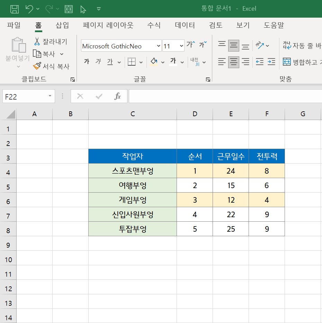The image size is (322, 323).
Task: Click the Decrease Indent icon
Action: tap(259, 62)
